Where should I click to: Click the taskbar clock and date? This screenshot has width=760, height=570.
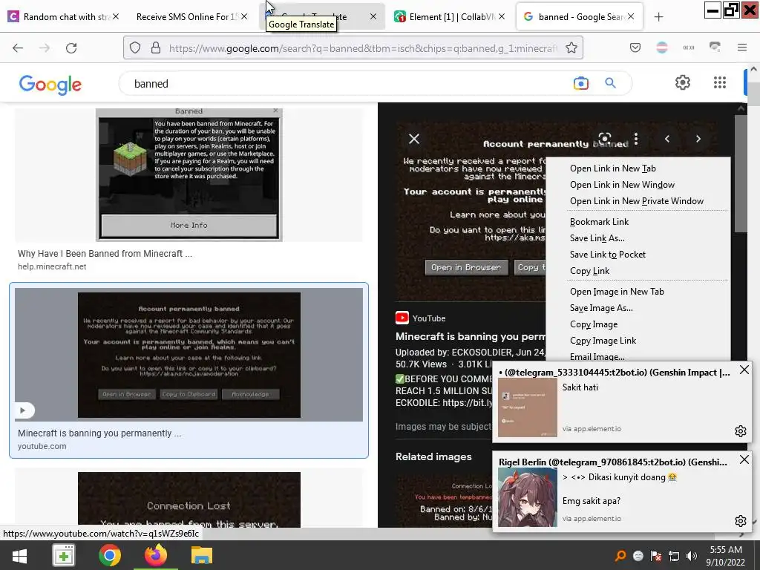pyautogui.click(x=726, y=556)
